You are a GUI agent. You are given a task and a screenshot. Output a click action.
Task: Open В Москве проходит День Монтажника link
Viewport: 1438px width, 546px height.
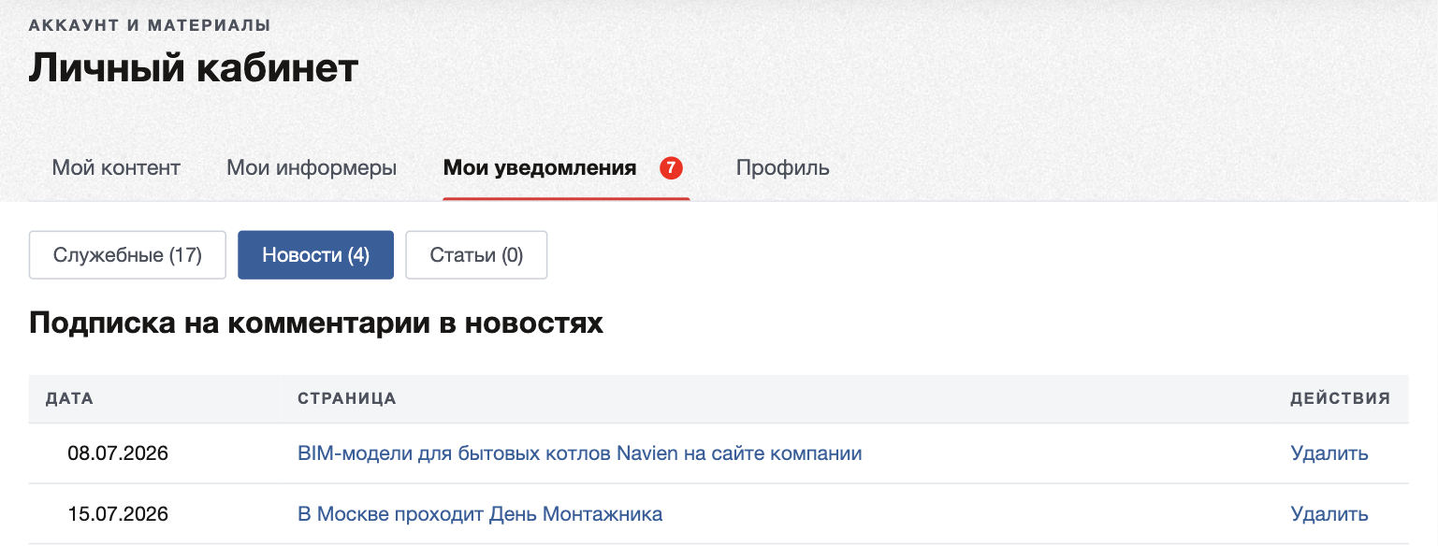(x=480, y=513)
